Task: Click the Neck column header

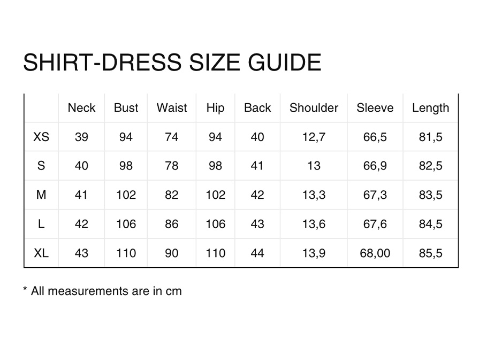Action: pos(81,108)
